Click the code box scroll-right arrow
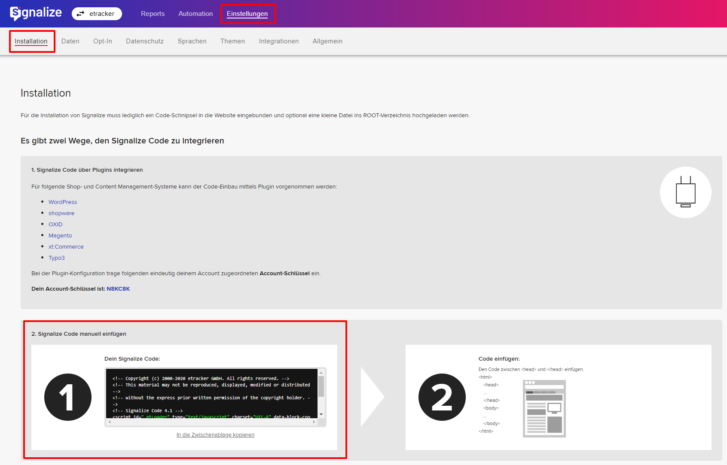This screenshot has width=727, height=465. 314,422
